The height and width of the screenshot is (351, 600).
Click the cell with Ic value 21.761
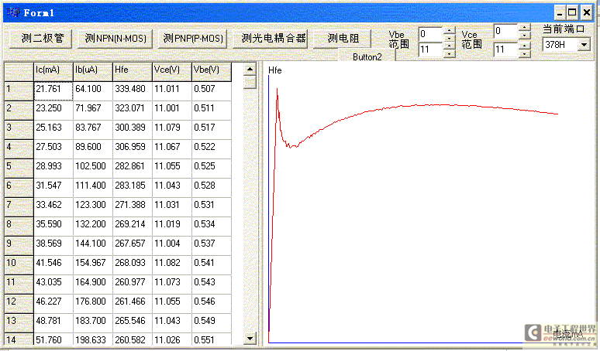coord(53,90)
